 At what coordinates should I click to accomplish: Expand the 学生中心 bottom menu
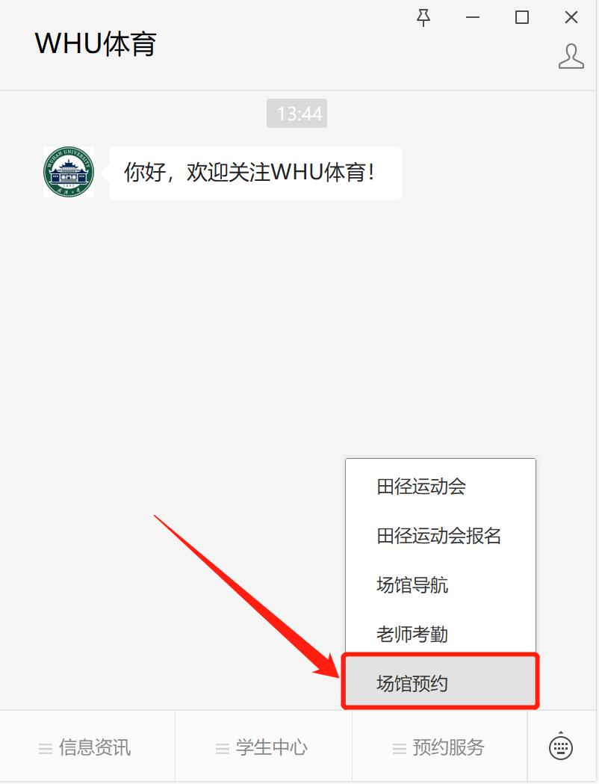pos(264,747)
